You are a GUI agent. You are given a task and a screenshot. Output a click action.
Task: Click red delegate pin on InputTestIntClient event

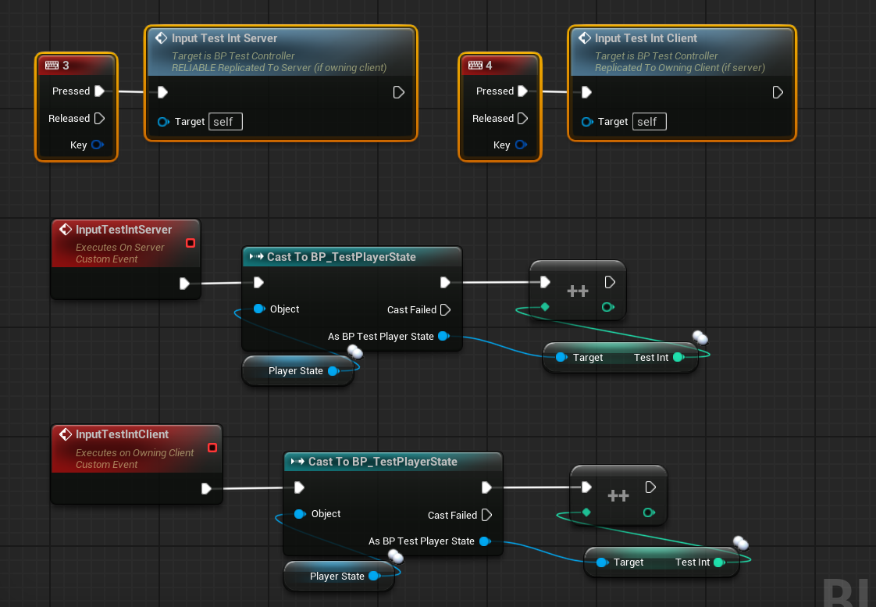(x=212, y=448)
